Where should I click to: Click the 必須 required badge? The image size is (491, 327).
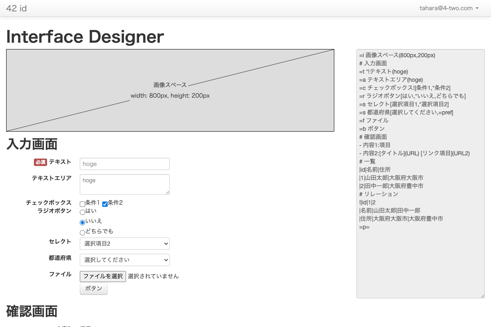(41, 162)
